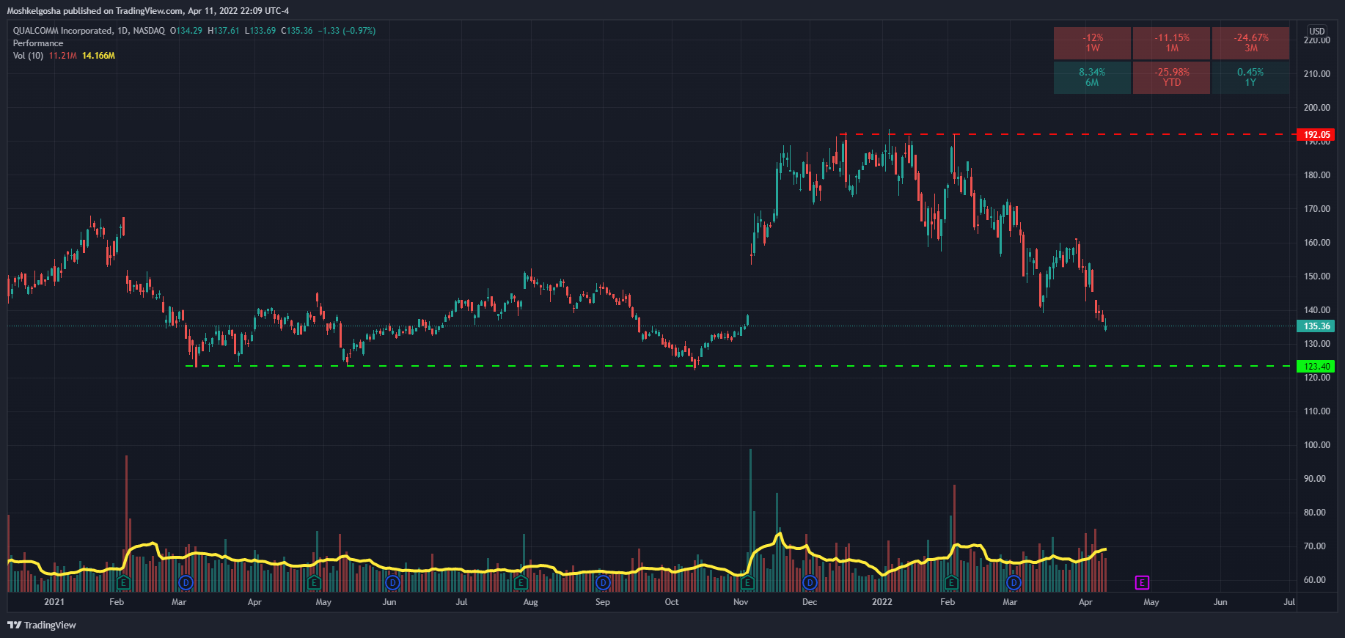Click the earnings E marker near May 2021
This screenshot has height=638, width=1345.
tap(314, 583)
